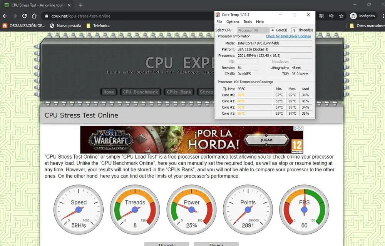Viewport: 385px width, 246px height.
Task: Click the Core Temp title bar icon
Action: [218, 15]
